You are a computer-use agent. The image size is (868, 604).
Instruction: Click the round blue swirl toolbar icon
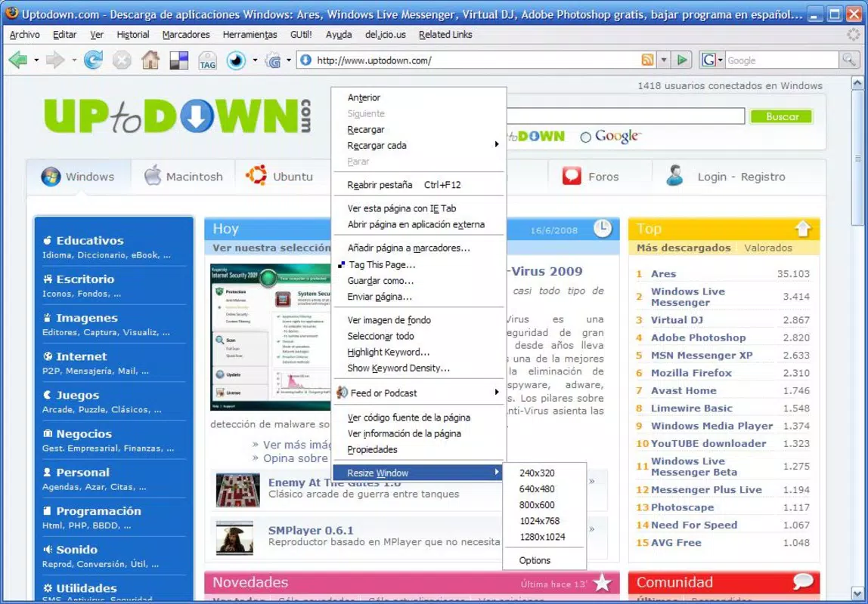click(237, 60)
